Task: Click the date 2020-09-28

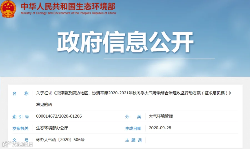Action: coord(160,128)
